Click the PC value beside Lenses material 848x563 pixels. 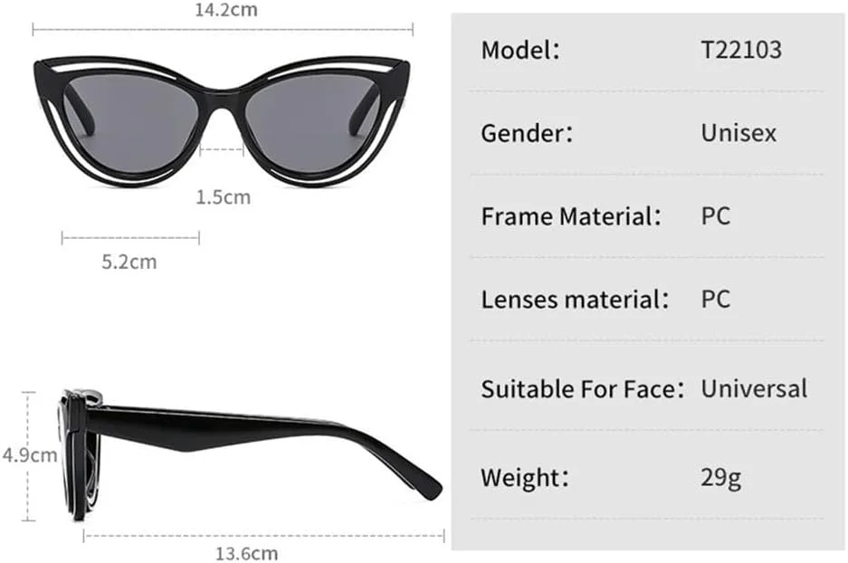716,299
